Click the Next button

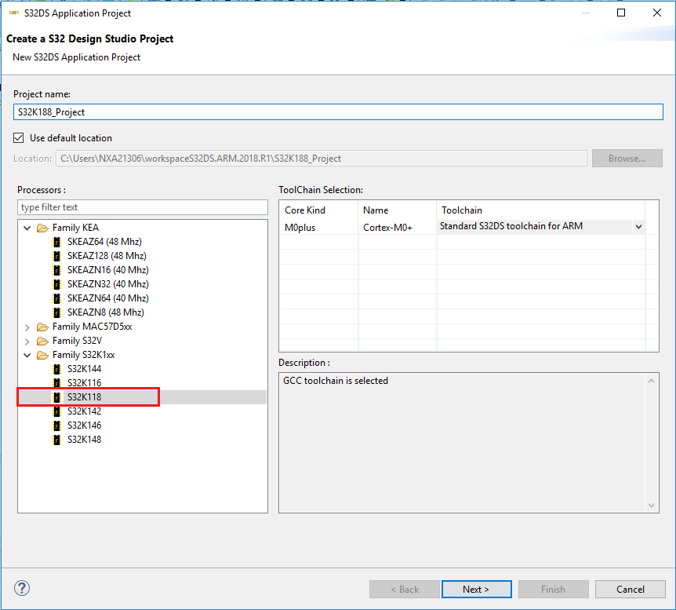click(476, 590)
